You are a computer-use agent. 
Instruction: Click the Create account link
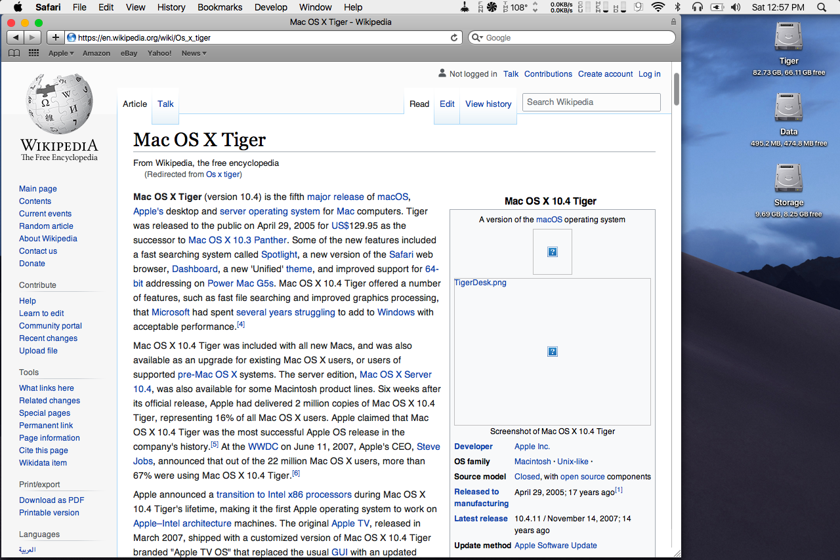coord(605,74)
